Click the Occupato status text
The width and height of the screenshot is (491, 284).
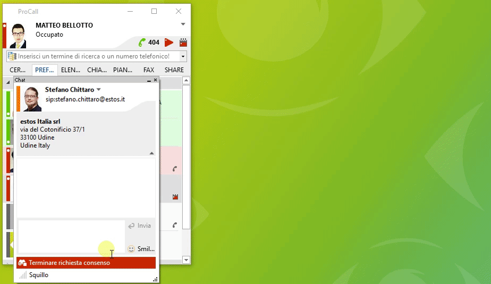(49, 35)
